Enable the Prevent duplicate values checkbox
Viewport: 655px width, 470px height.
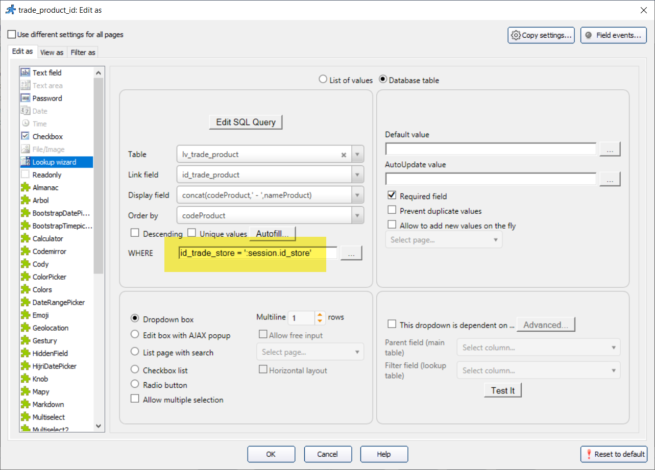click(x=392, y=210)
